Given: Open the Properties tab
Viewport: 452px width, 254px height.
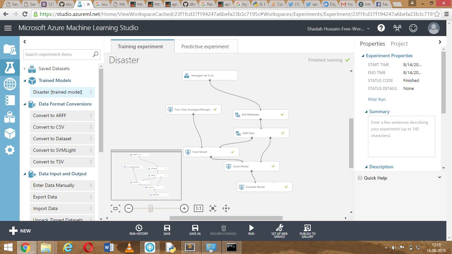Looking at the screenshot, I should point(372,44).
